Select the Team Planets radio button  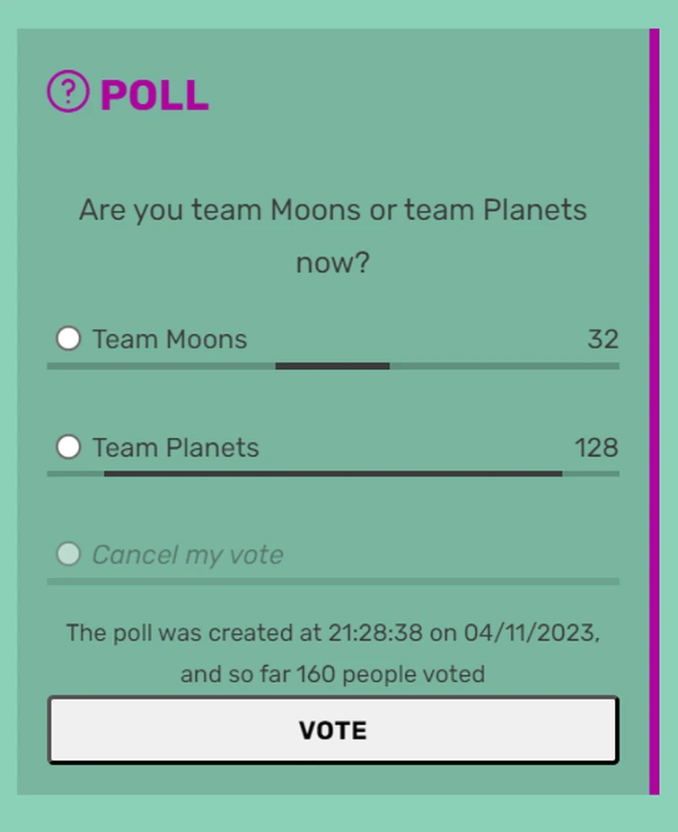point(67,447)
